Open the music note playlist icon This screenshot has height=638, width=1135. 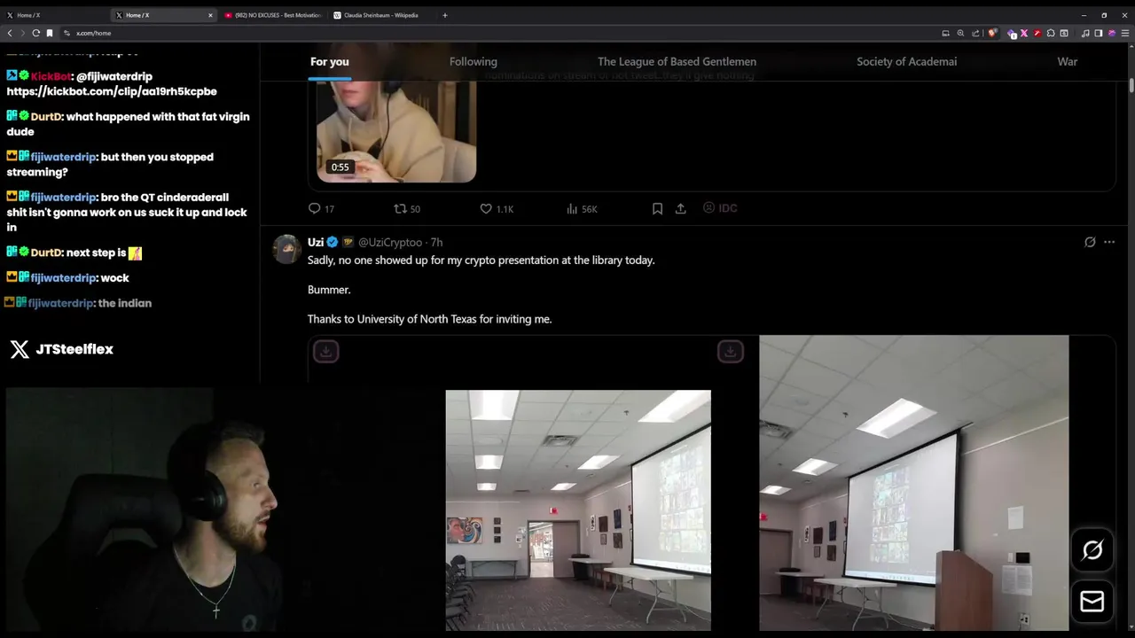tap(1085, 33)
